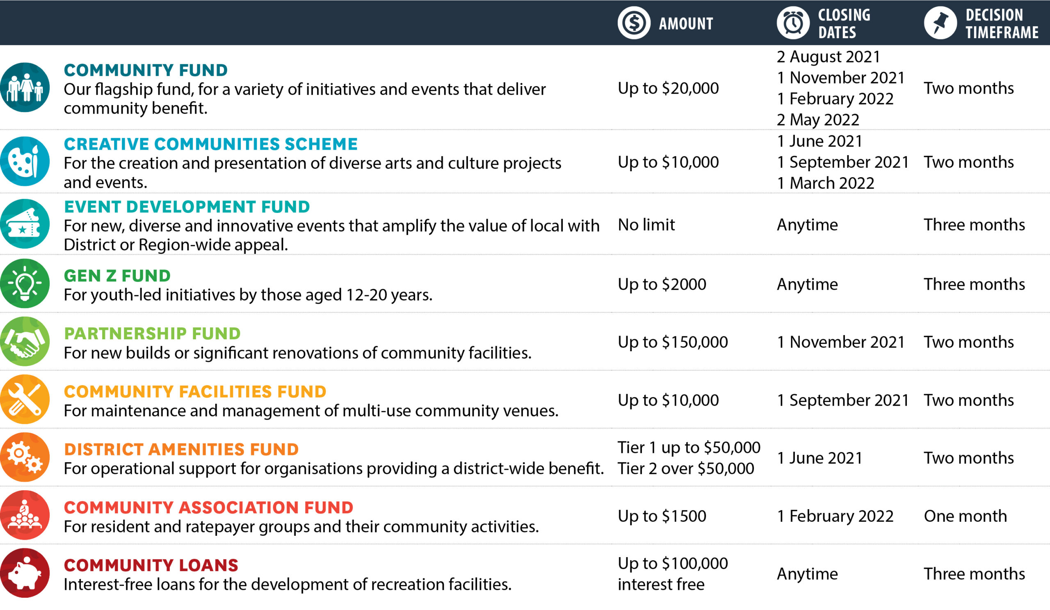The height and width of the screenshot is (610, 1050).
Task: Click the alarm clock Closing Dates icon
Action: 793,23
